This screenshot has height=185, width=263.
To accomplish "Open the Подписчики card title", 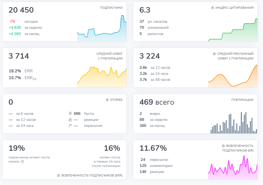I will point(111,8).
